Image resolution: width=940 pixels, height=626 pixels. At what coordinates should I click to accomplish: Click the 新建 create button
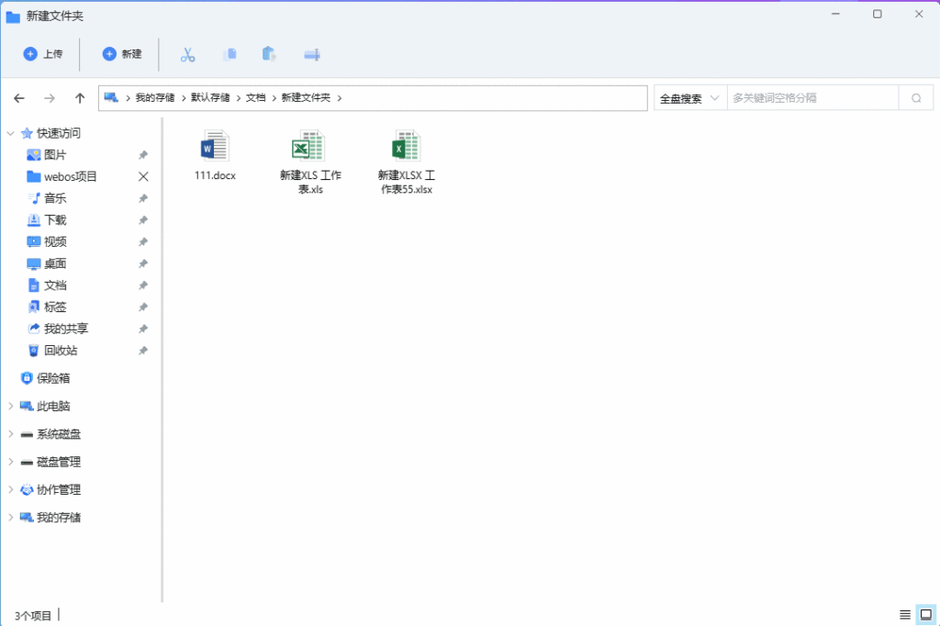tap(122, 54)
